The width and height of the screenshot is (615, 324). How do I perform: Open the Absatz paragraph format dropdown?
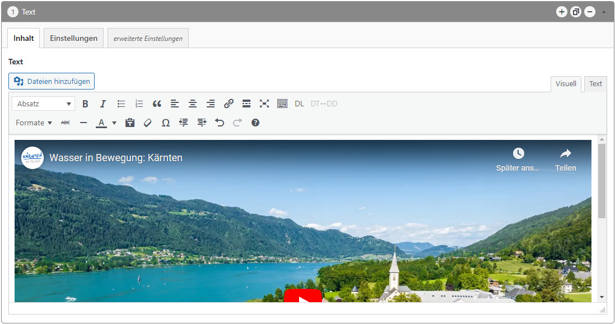click(x=43, y=104)
